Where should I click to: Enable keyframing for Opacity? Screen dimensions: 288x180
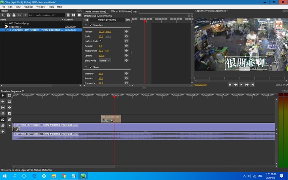point(126,56)
